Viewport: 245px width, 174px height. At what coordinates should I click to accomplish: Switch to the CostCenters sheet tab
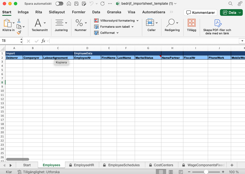(163, 165)
